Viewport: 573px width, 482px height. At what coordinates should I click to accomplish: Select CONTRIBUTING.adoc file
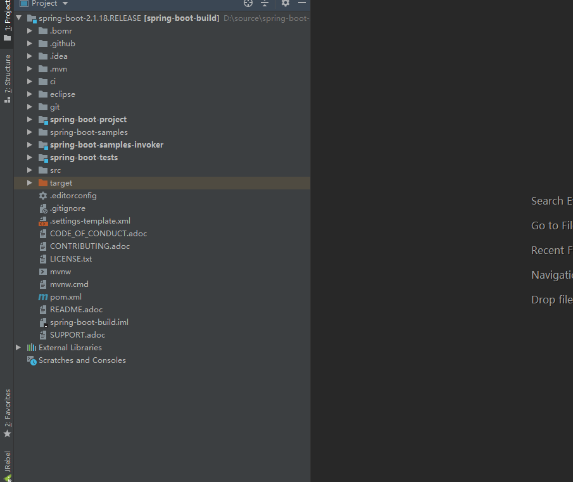tap(90, 246)
